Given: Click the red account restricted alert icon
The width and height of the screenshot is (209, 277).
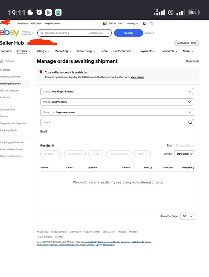Looking at the screenshot, I should [x=41, y=72].
